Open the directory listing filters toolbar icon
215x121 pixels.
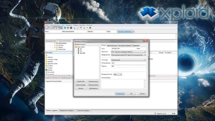tap(81, 28)
